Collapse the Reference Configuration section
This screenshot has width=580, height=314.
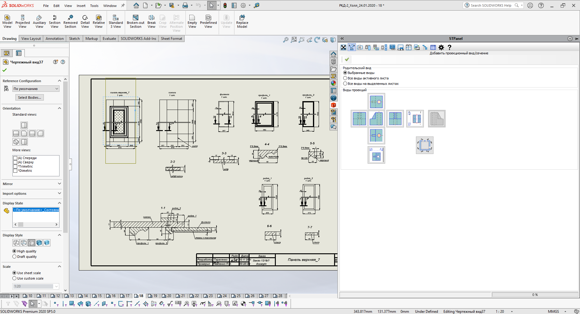pyautogui.click(x=60, y=81)
